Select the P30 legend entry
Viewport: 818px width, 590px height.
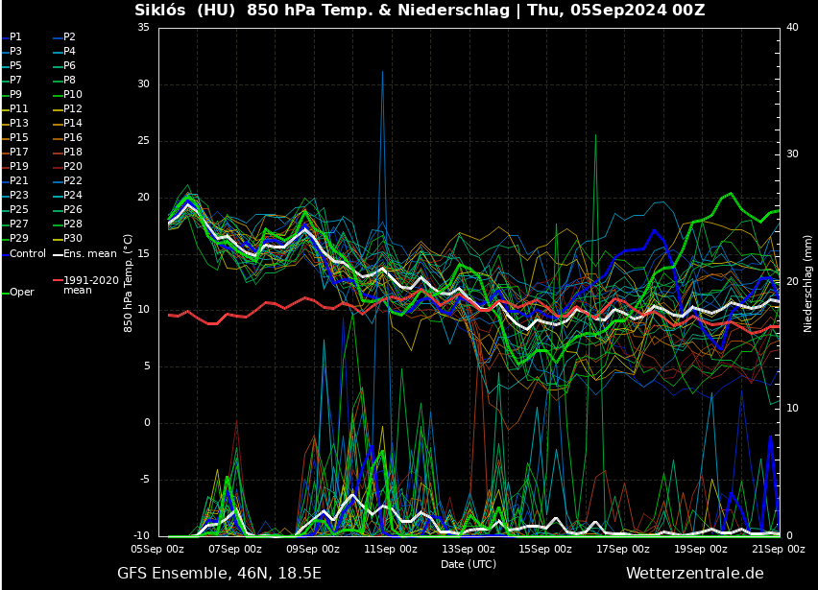click(72, 238)
